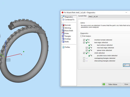Screen dimensions: 130x97
Task: Click the red X axis label
Action: pyautogui.click(x=21, y=54)
